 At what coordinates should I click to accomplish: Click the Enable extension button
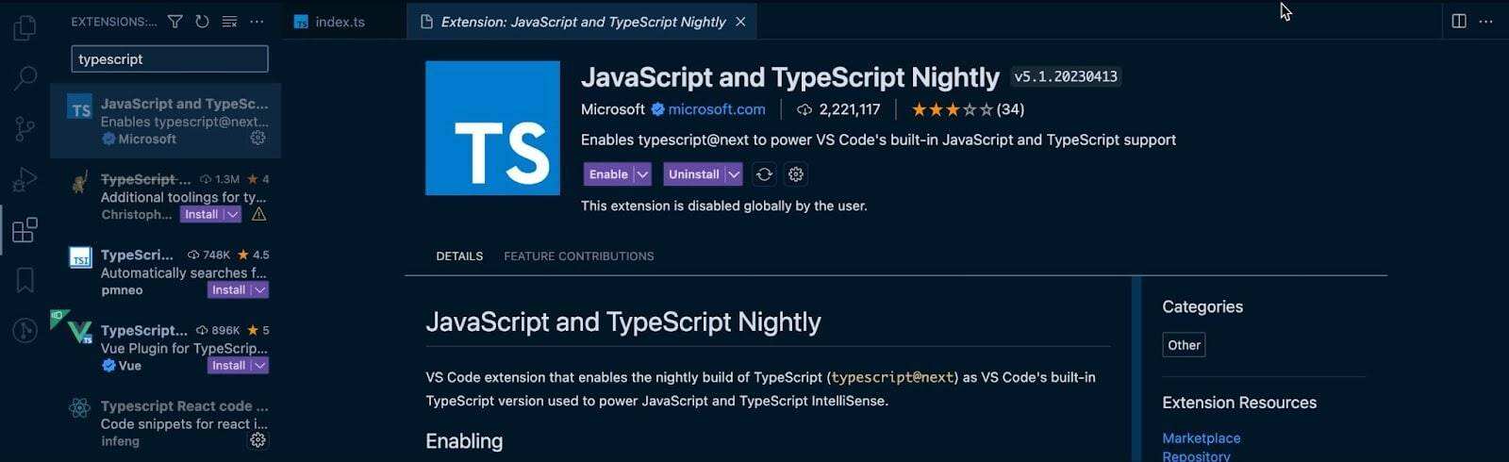(x=608, y=174)
